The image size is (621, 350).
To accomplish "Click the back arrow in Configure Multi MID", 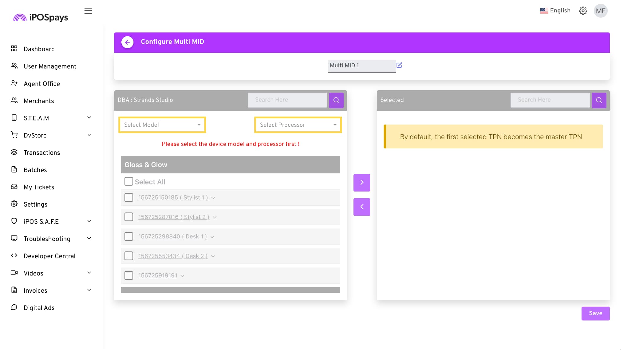I will 127,42.
